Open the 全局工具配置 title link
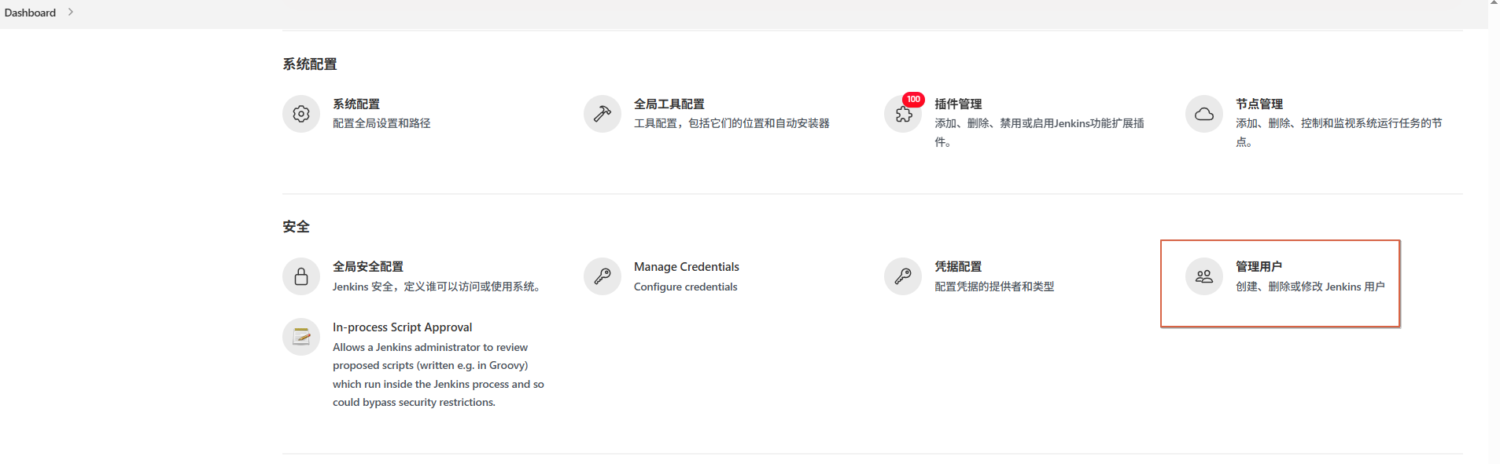Image resolution: width=1500 pixels, height=464 pixels. (x=669, y=104)
